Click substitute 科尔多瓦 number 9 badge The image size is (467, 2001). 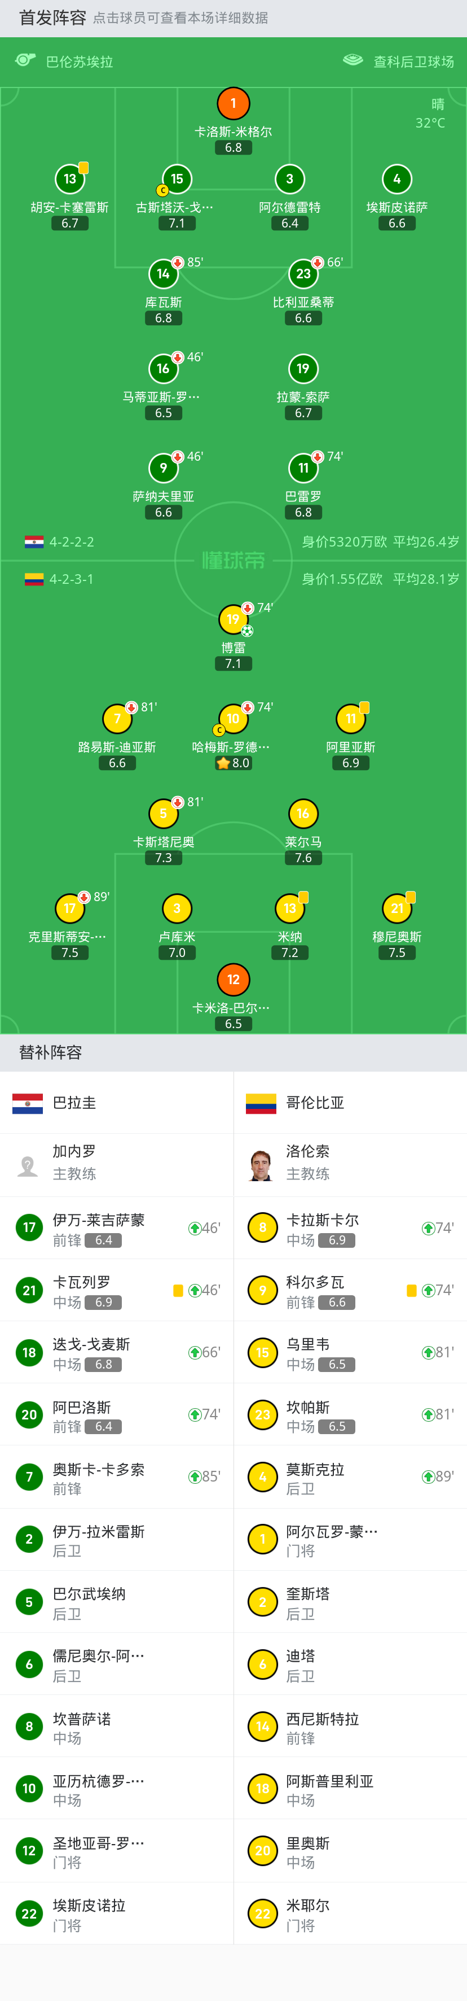262,1290
